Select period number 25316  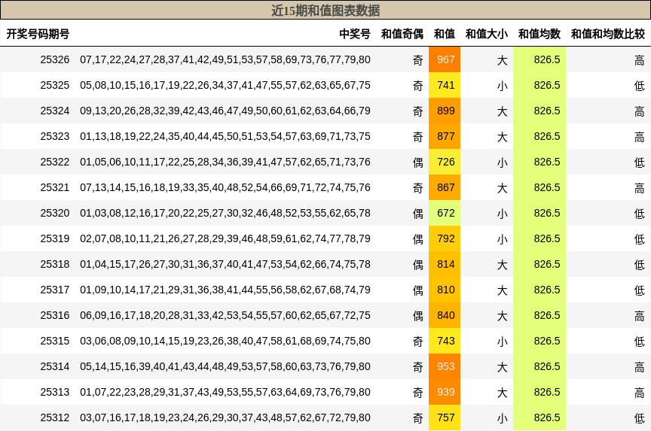pyautogui.click(x=55, y=315)
